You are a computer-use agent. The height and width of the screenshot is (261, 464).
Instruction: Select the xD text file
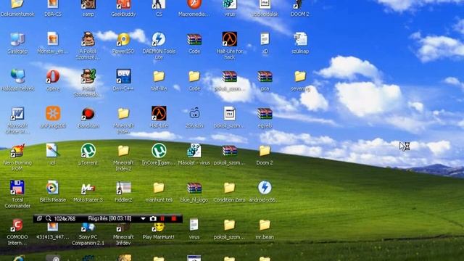[x=265, y=40]
